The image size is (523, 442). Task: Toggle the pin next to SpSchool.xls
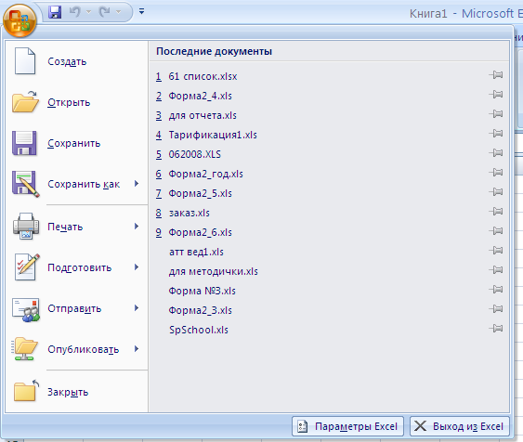(x=496, y=329)
